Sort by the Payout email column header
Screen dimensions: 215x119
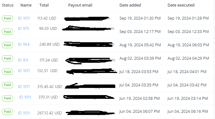click(x=80, y=5)
